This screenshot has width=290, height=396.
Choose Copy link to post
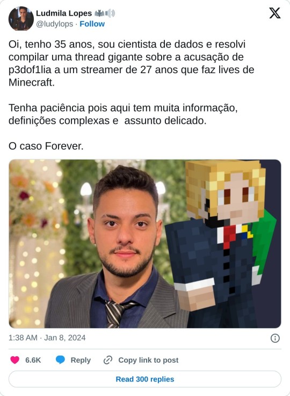pos(148,360)
